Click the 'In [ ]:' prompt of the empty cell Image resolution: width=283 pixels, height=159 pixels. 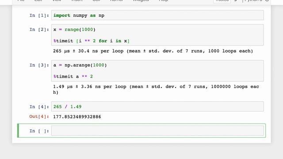(x=39, y=131)
